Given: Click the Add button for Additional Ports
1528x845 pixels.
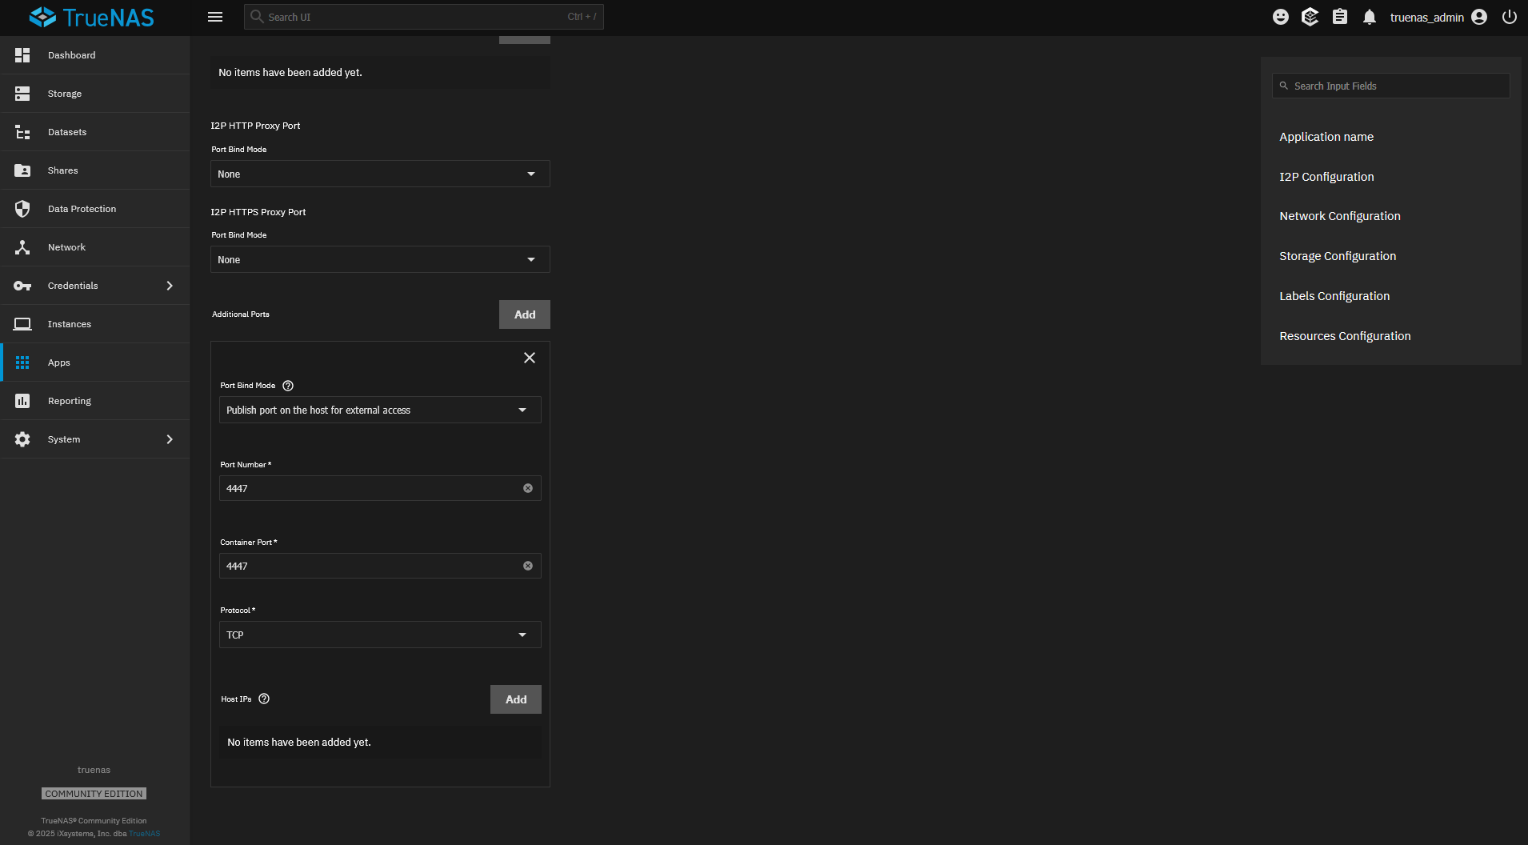Looking at the screenshot, I should [524, 314].
